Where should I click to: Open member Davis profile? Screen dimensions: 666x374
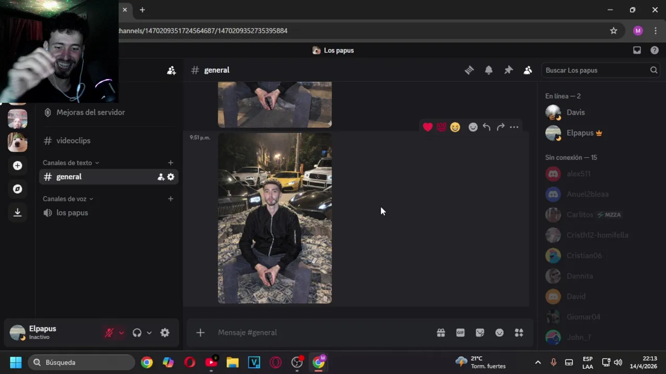click(601, 112)
